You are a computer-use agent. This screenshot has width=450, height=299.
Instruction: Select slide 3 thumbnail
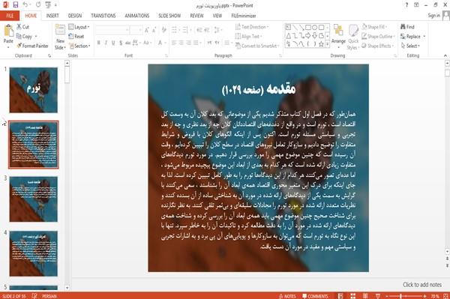click(x=33, y=199)
